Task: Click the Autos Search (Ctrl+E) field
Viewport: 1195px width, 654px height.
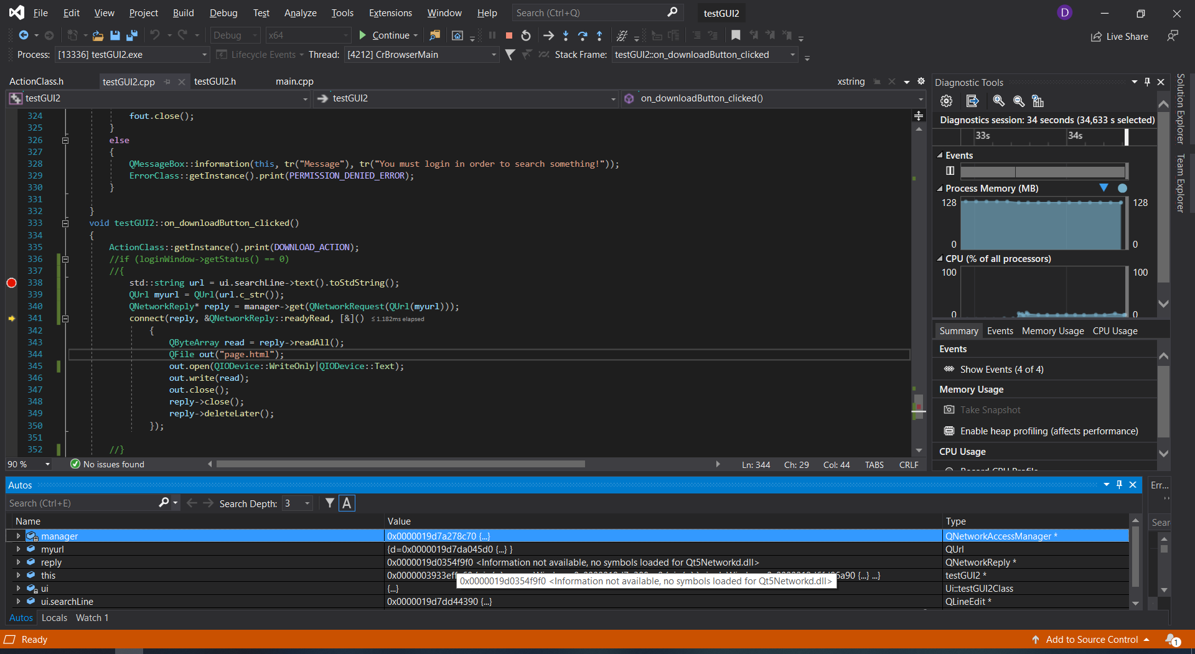Action: (92, 503)
